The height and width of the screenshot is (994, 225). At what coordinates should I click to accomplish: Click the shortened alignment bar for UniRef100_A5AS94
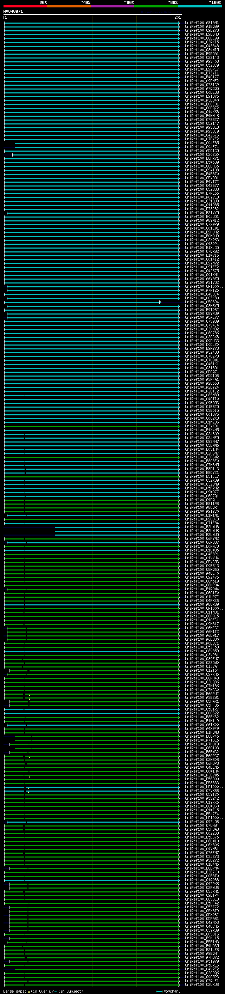(x=82, y=302)
